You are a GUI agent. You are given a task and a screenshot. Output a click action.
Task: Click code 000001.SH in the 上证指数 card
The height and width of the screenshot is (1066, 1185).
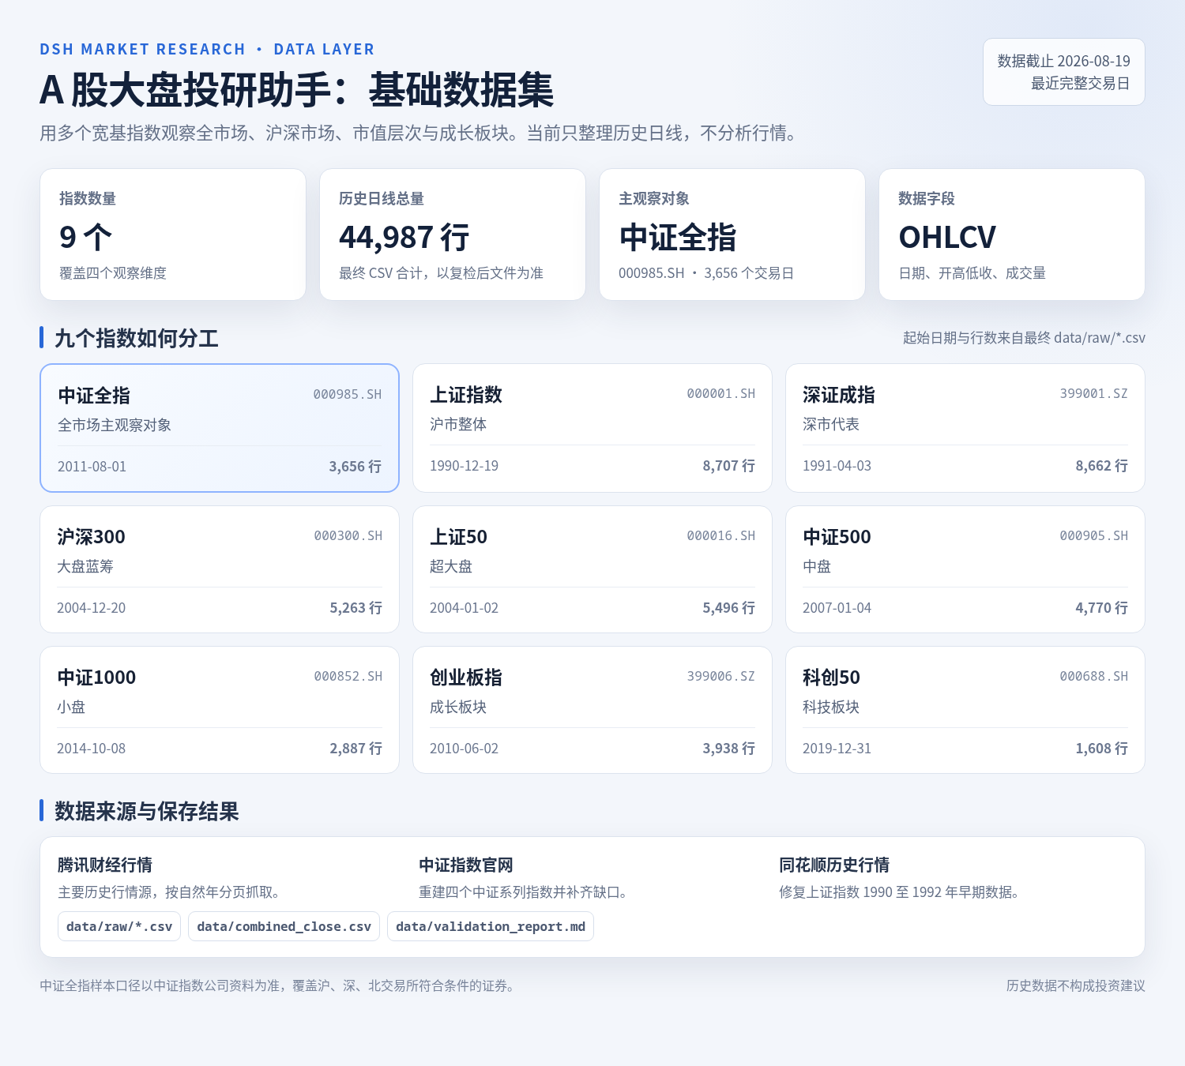(720, 394)
